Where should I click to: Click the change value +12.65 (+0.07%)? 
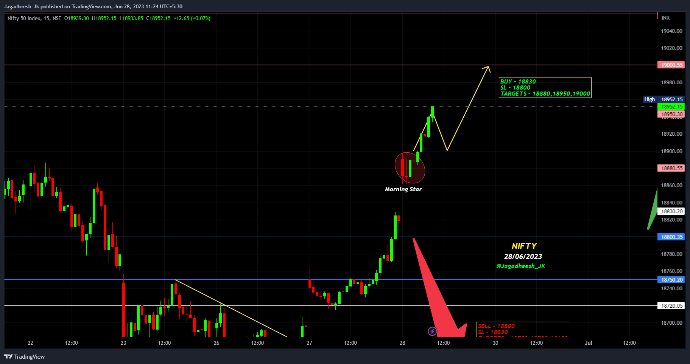192,18
